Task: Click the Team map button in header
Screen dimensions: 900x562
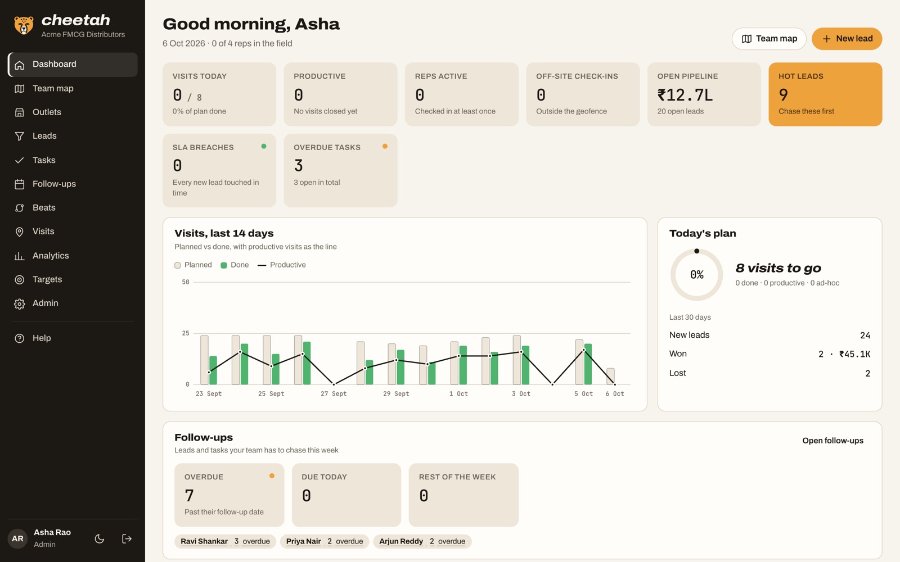Action: pos(769,39)
